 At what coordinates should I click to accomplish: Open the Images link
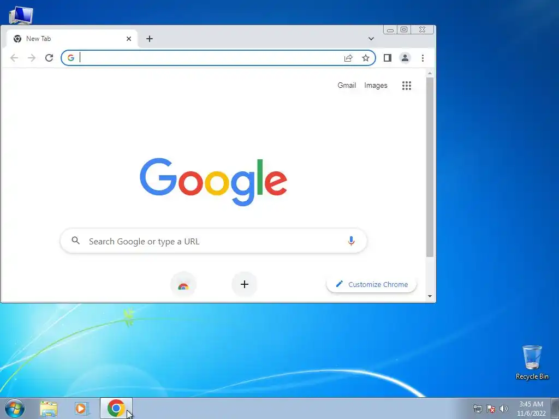click(376, 86)
